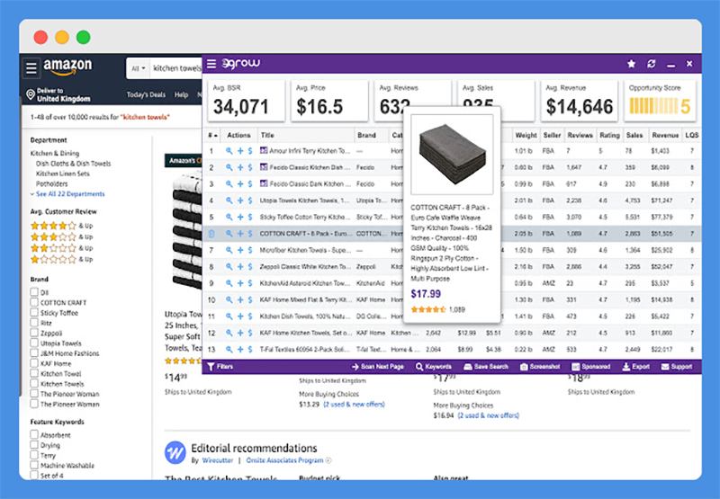
Task: Click Export in bottom toolbar
Action: [x=636, y=367]
